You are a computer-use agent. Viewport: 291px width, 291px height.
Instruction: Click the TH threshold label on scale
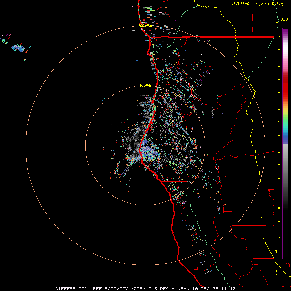pos(278,252)
